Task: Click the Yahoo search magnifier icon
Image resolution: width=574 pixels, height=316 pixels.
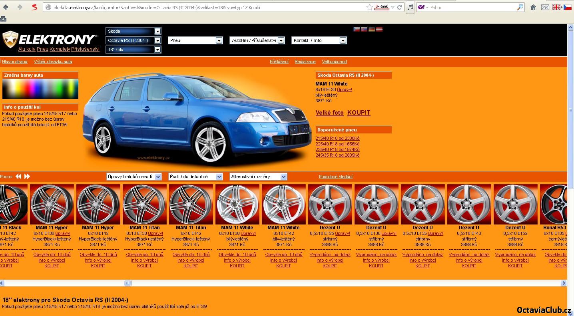Action: (x=520, y=7)
